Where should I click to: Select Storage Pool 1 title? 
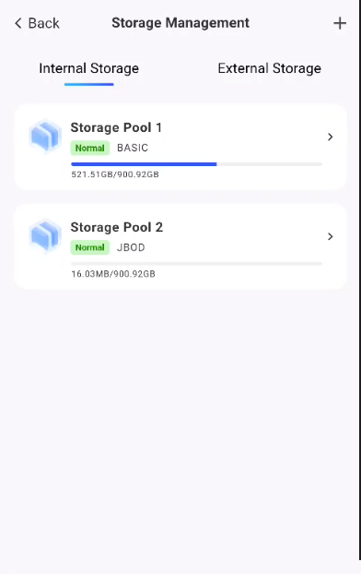[x=116, y=127]
